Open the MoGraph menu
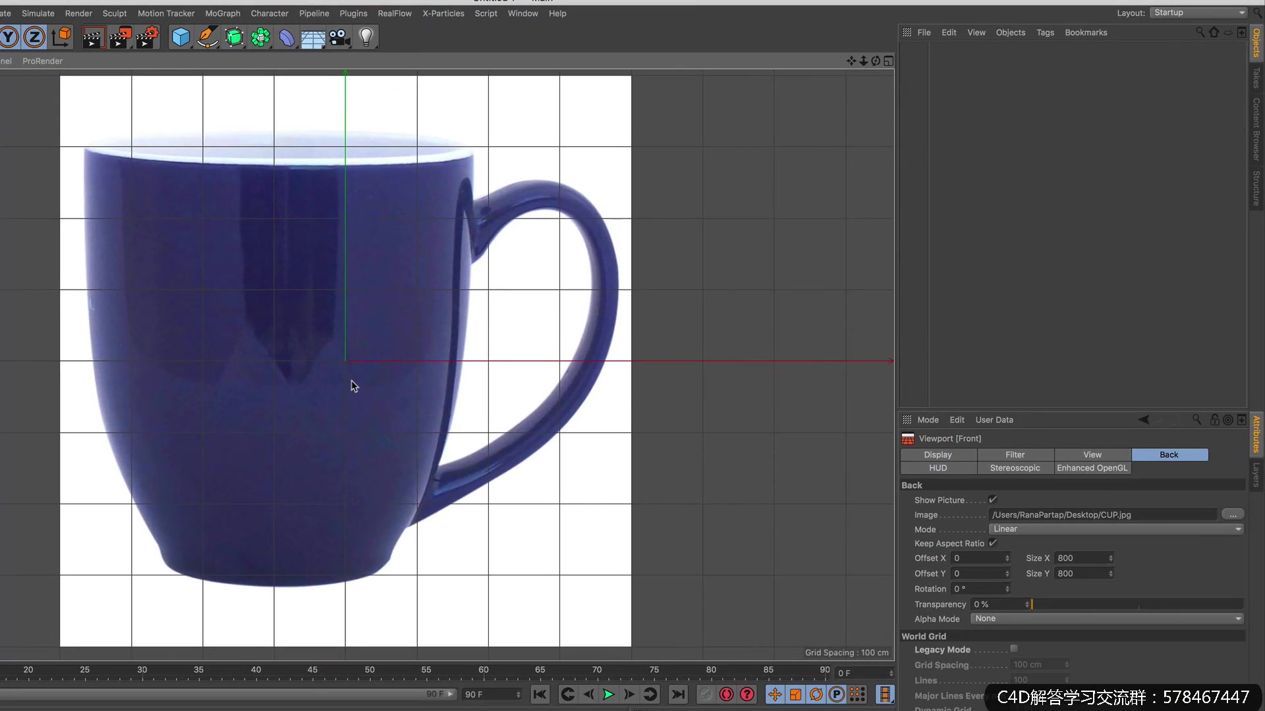 tap(223, 13)
